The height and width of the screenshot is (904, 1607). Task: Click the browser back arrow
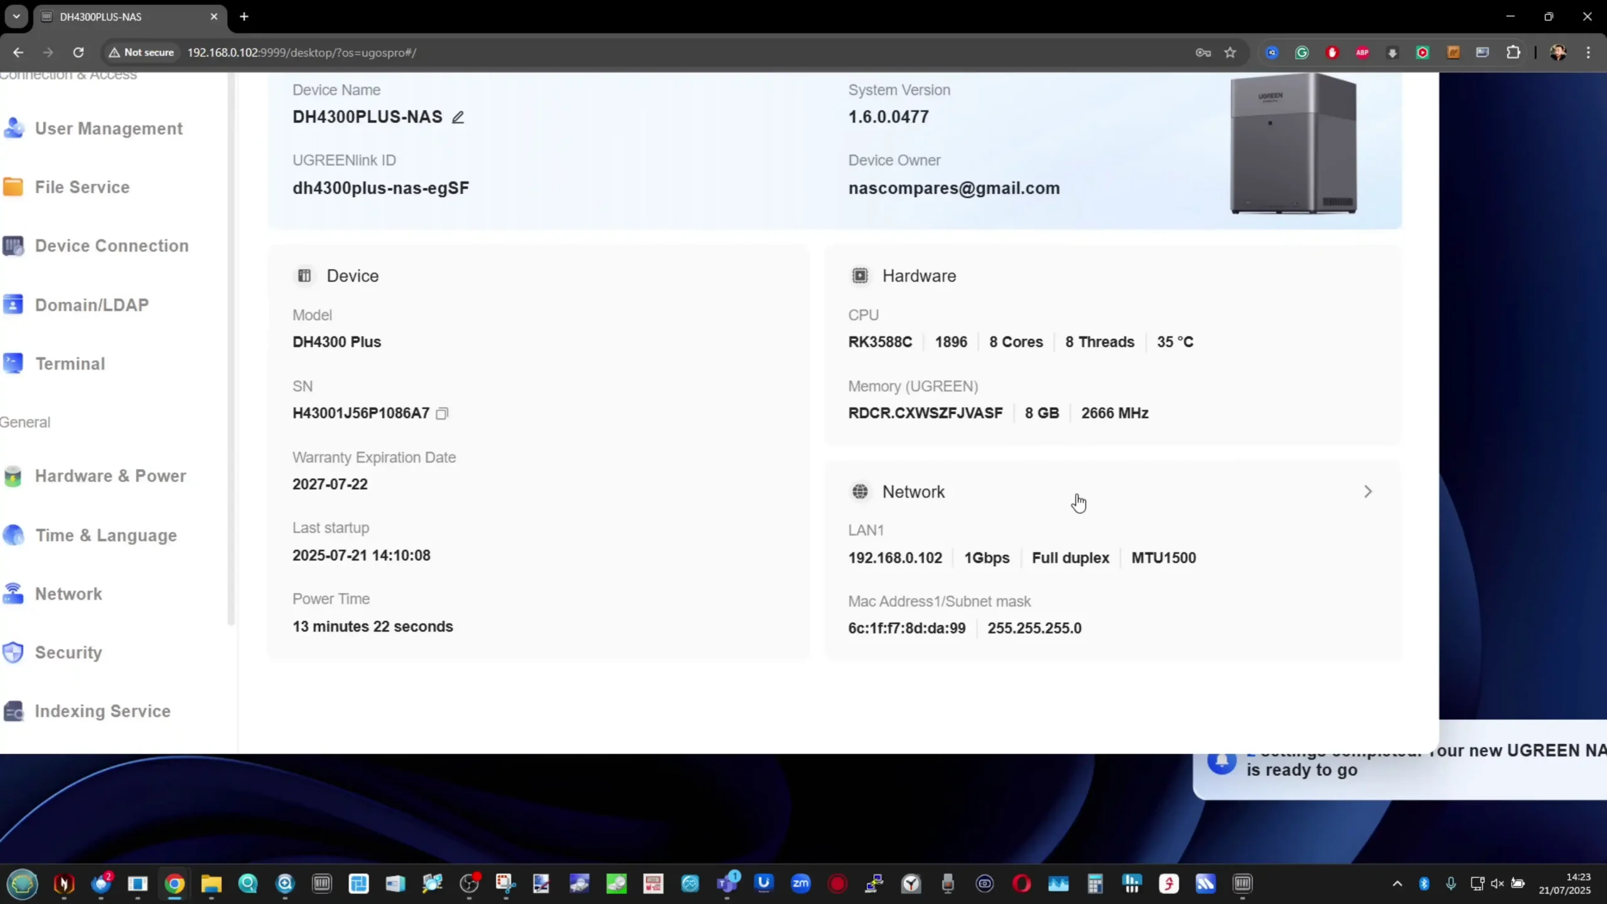pos(18,52)
